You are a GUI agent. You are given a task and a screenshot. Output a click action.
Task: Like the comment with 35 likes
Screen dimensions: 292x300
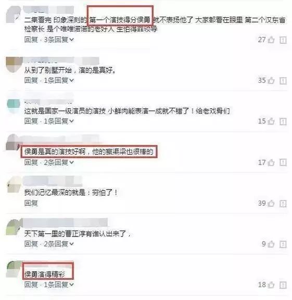[x=271, y=81]
